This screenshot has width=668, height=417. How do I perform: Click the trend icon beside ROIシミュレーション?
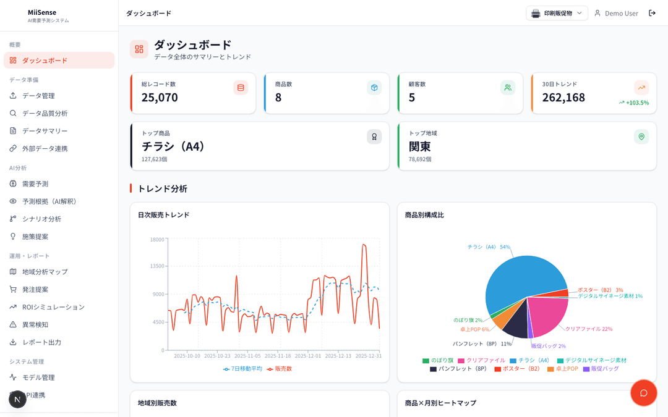(13, 307)
